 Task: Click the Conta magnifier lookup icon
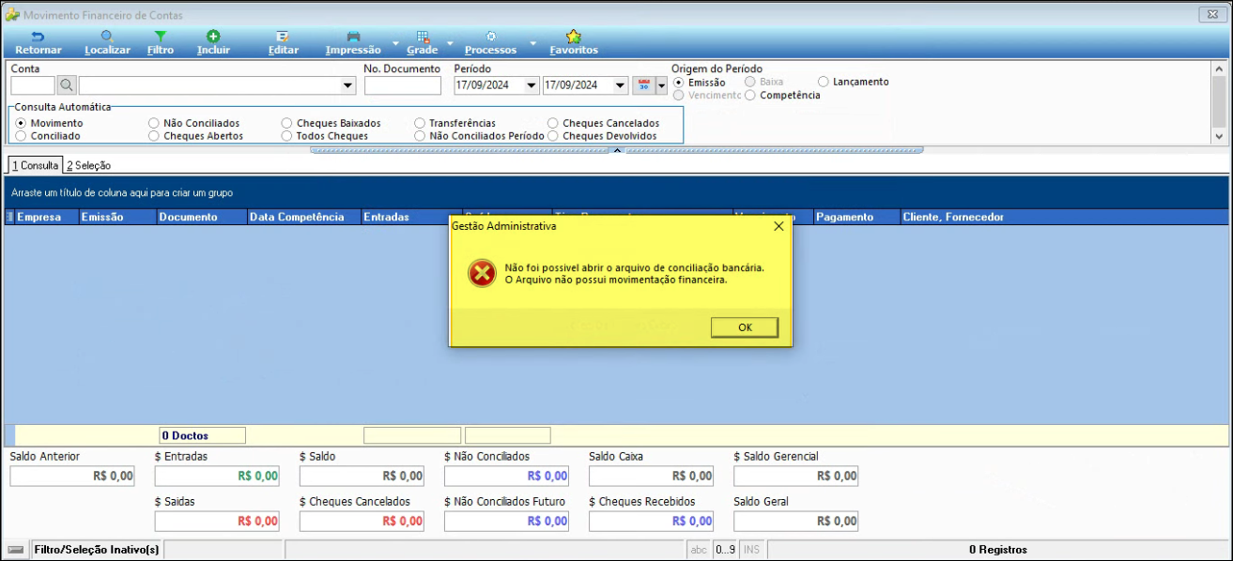tap(67, 85)
